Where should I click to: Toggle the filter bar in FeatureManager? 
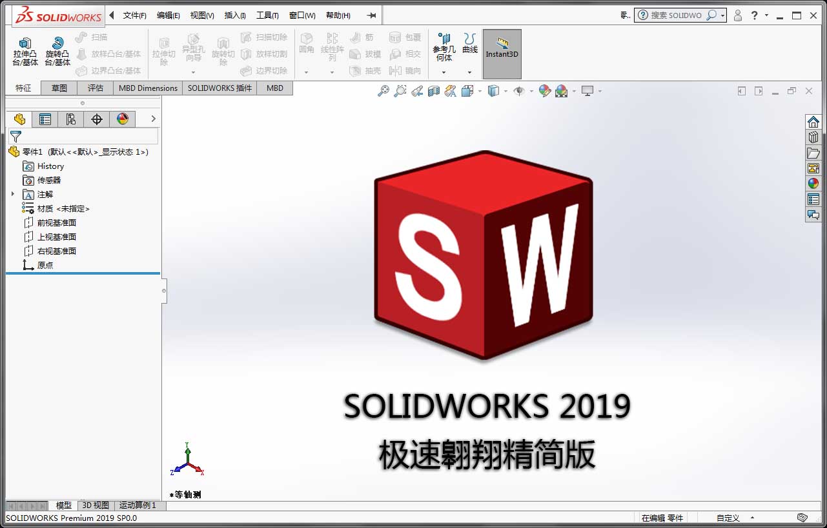click(14, 136)
